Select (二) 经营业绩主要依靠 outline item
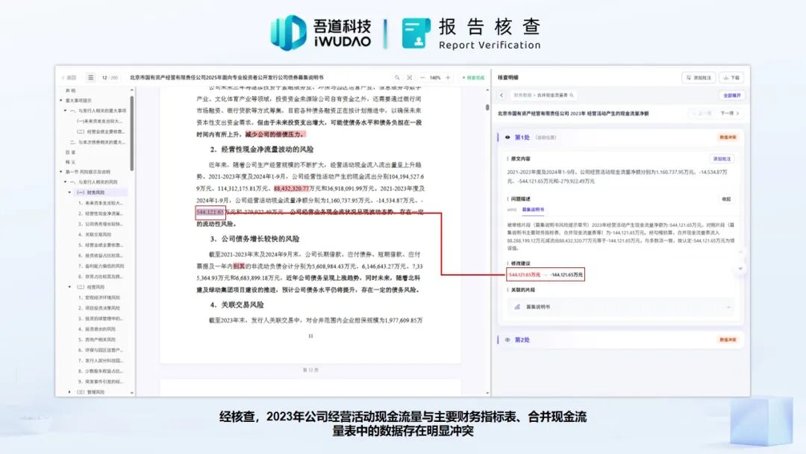 [x=101, y=131]
